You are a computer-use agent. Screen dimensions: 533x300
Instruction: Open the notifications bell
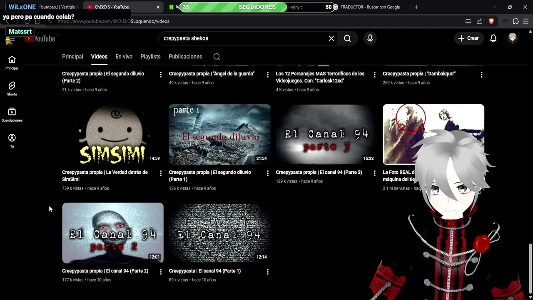(493, 38)
